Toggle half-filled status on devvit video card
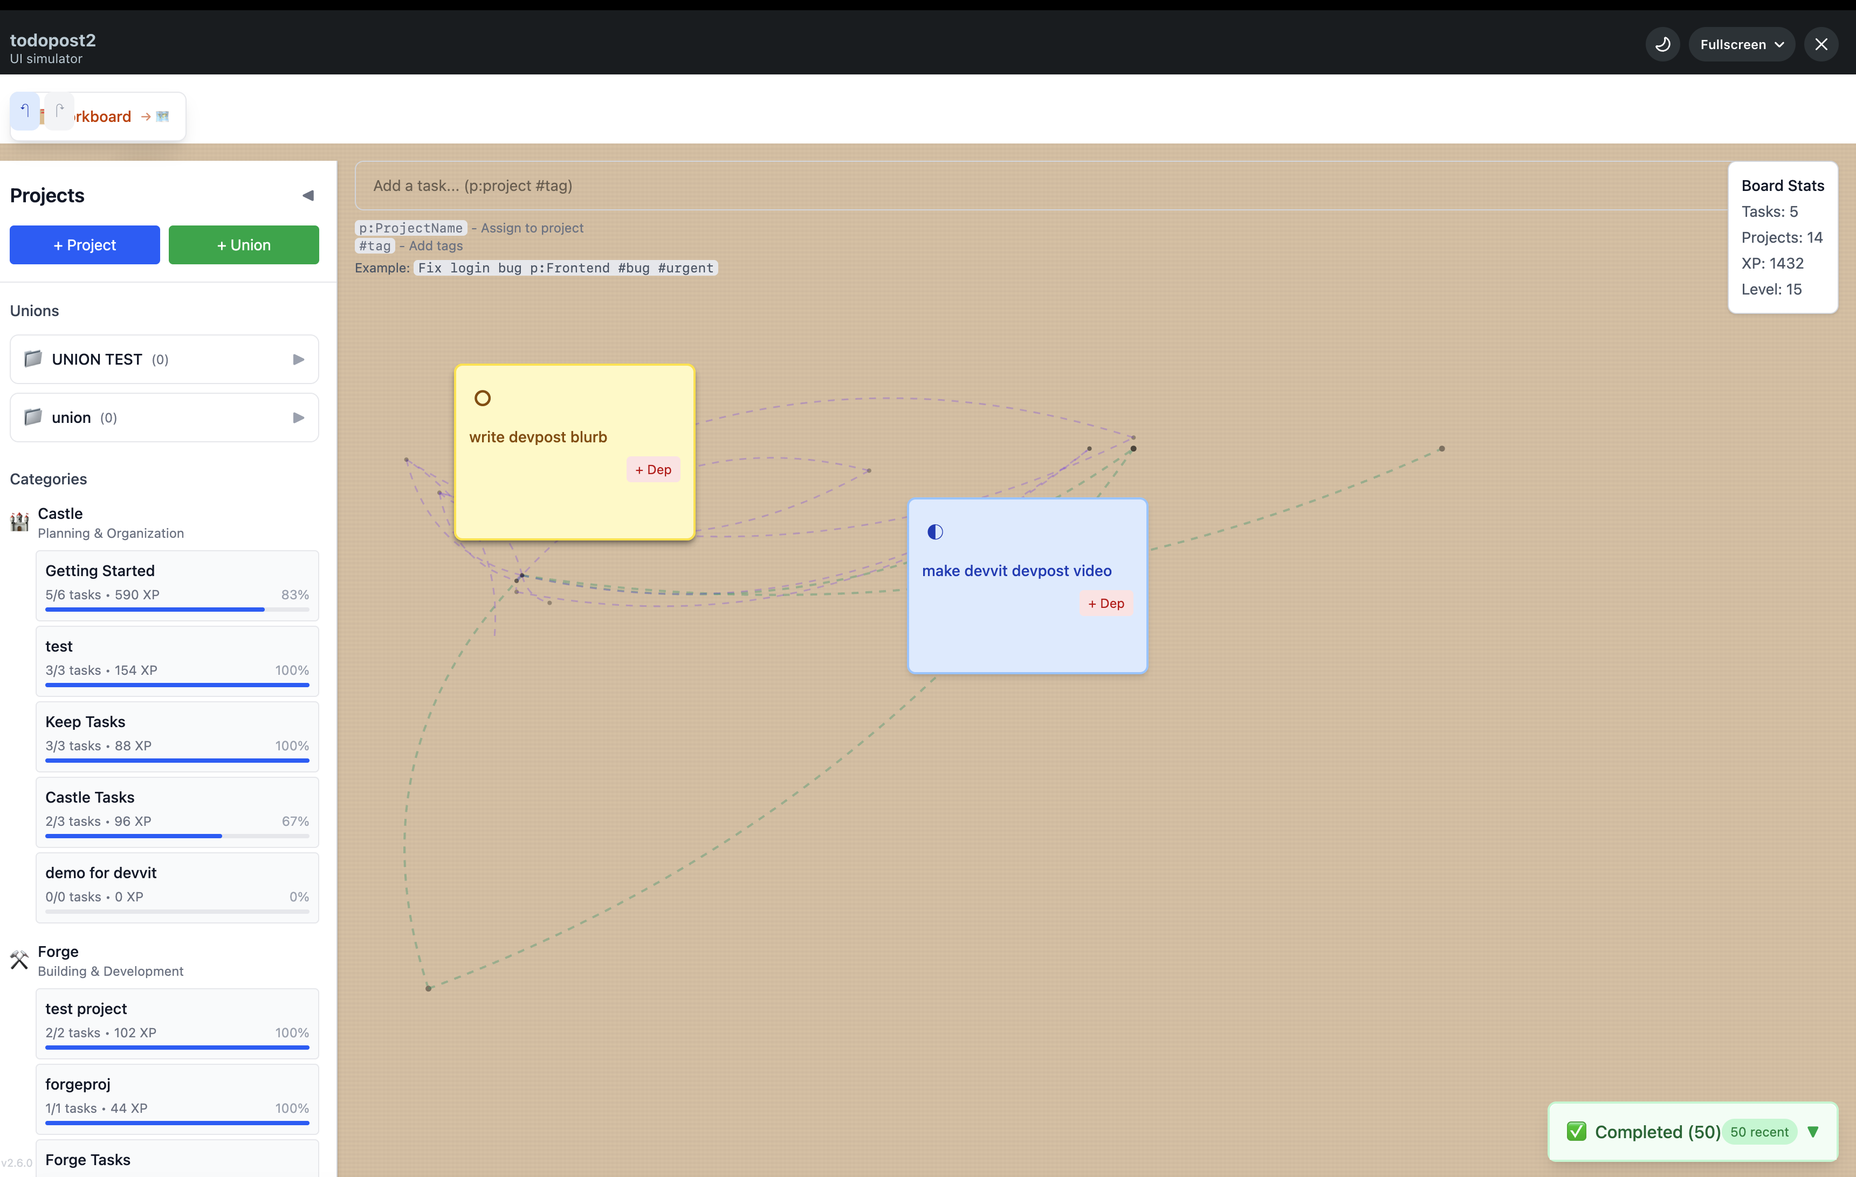 click(x=935, y=532)
